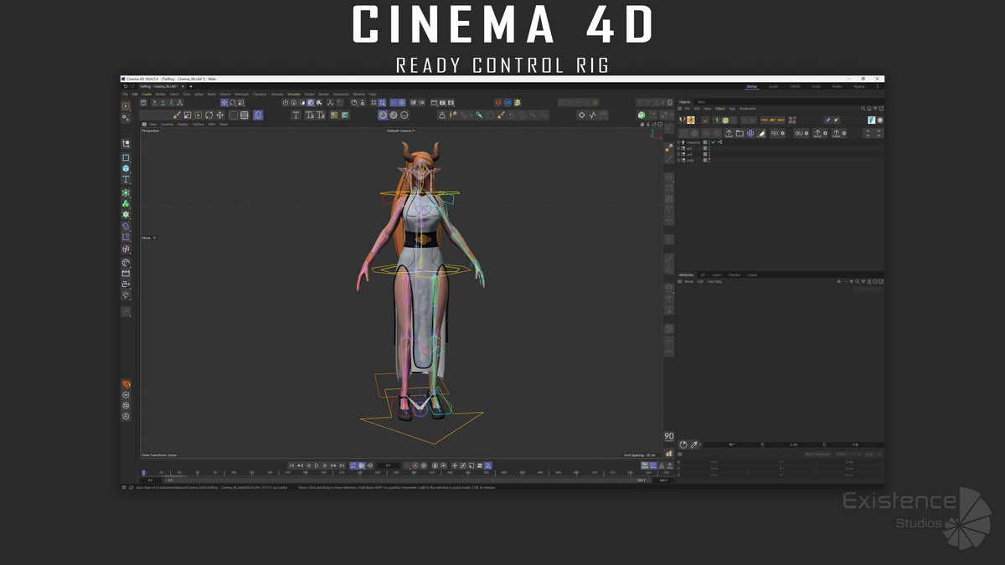The width and height of the screenshot is (1005, 565).
Task: Toggle visibility dots of ue4 object
Action: [709, 154]
